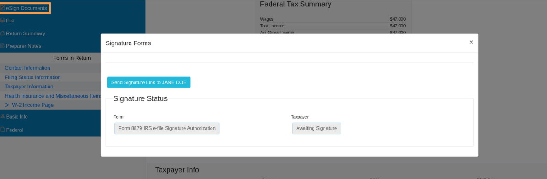Select Return Summary in sidebar menu
547x179 pixels.
pos(26,33)
